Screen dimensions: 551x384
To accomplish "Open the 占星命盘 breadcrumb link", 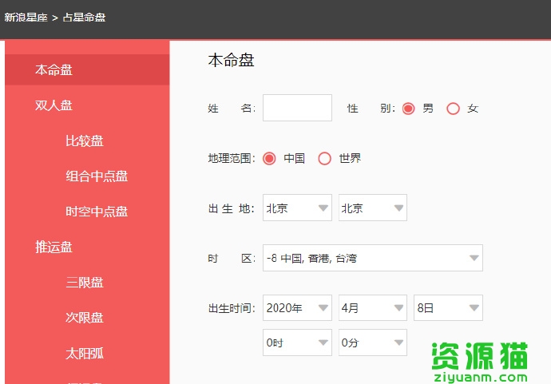I will coord(84,18).
